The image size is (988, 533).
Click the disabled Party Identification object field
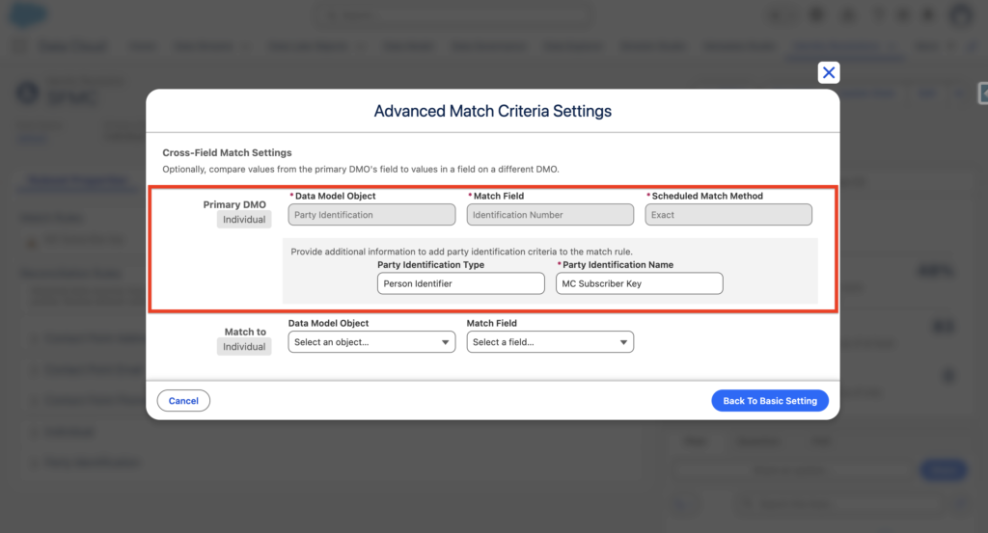point(371,215)
